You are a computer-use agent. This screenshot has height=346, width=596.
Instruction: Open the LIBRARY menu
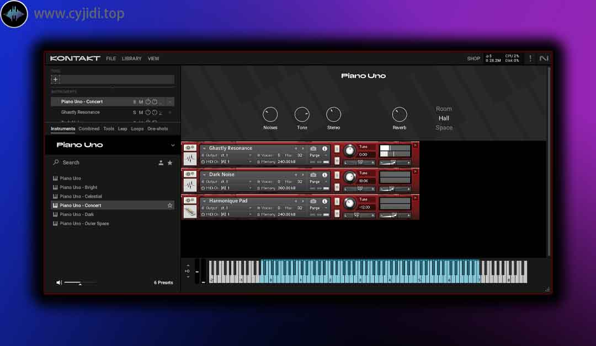pos(131,58)
